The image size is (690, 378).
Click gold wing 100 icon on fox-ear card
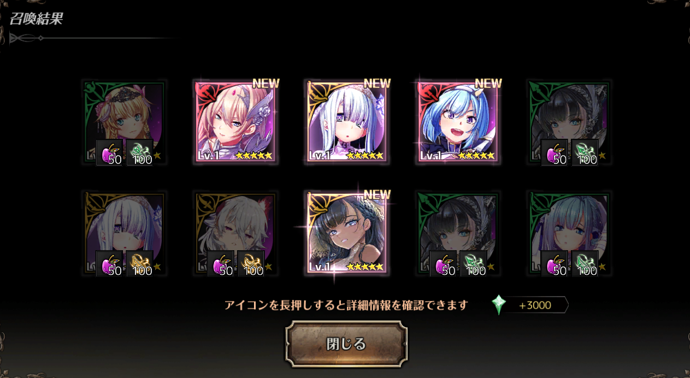coord(251,264)
